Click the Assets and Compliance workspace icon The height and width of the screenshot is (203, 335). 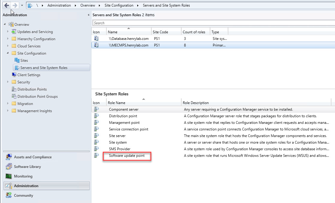(x=9, y=157)
